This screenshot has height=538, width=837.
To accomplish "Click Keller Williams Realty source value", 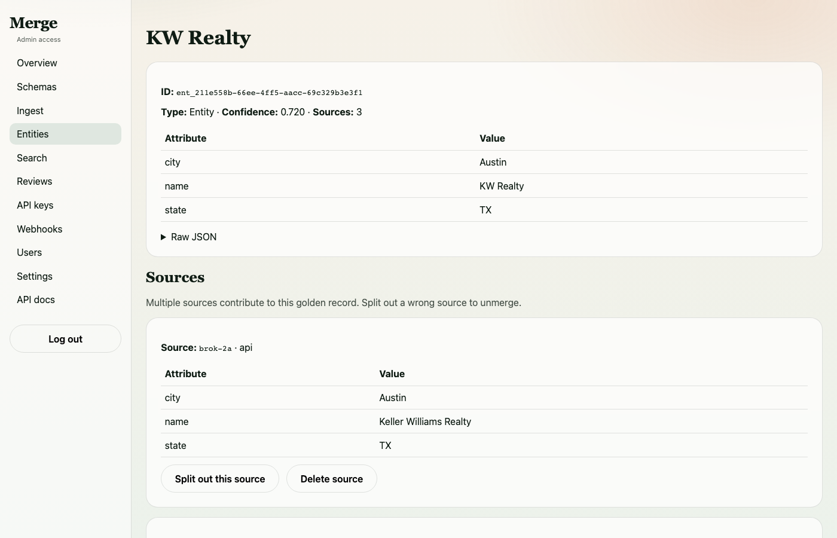I will click(425, 421).
